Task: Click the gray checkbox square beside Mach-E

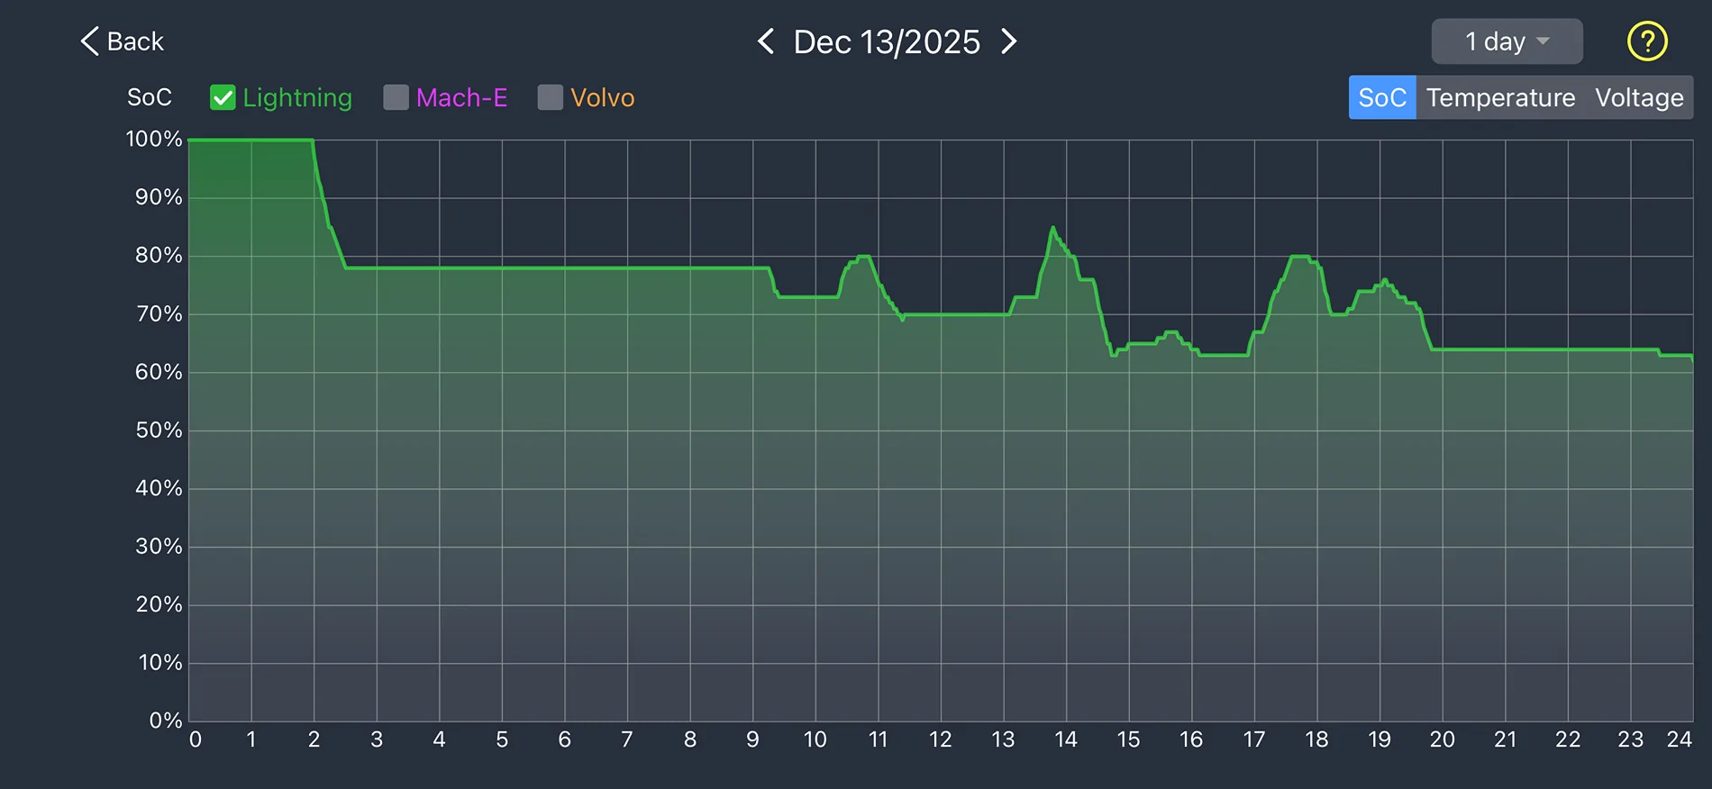Action: (395, 97)
